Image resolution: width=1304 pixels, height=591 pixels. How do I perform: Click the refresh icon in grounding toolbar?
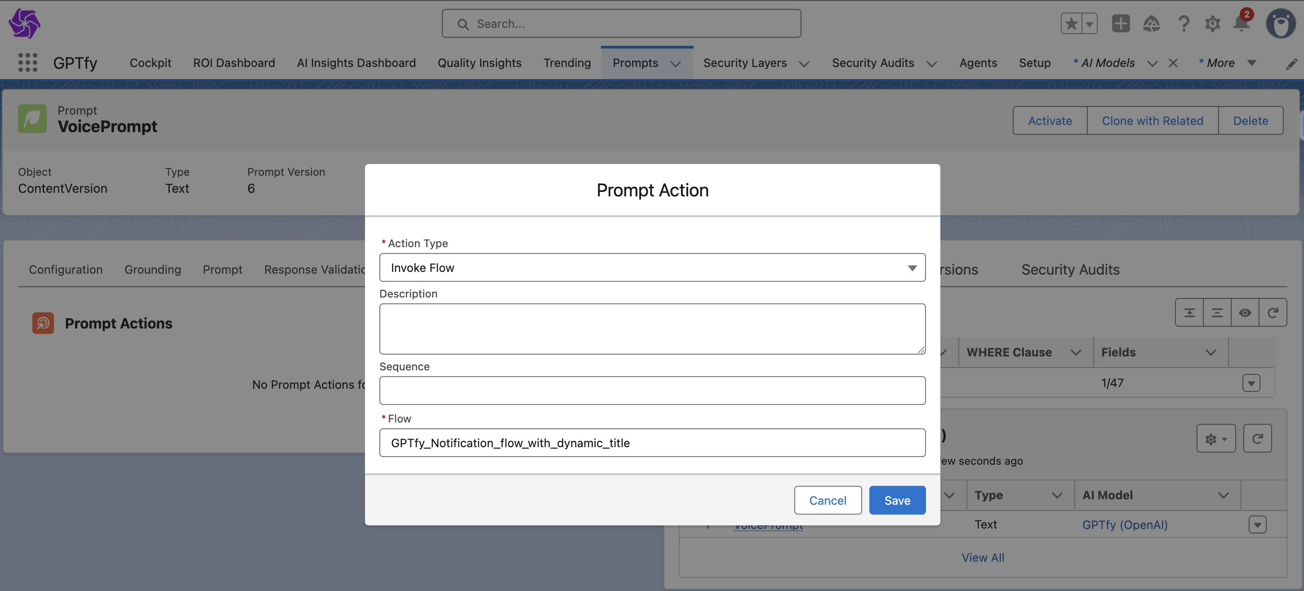click(1272, 313)
